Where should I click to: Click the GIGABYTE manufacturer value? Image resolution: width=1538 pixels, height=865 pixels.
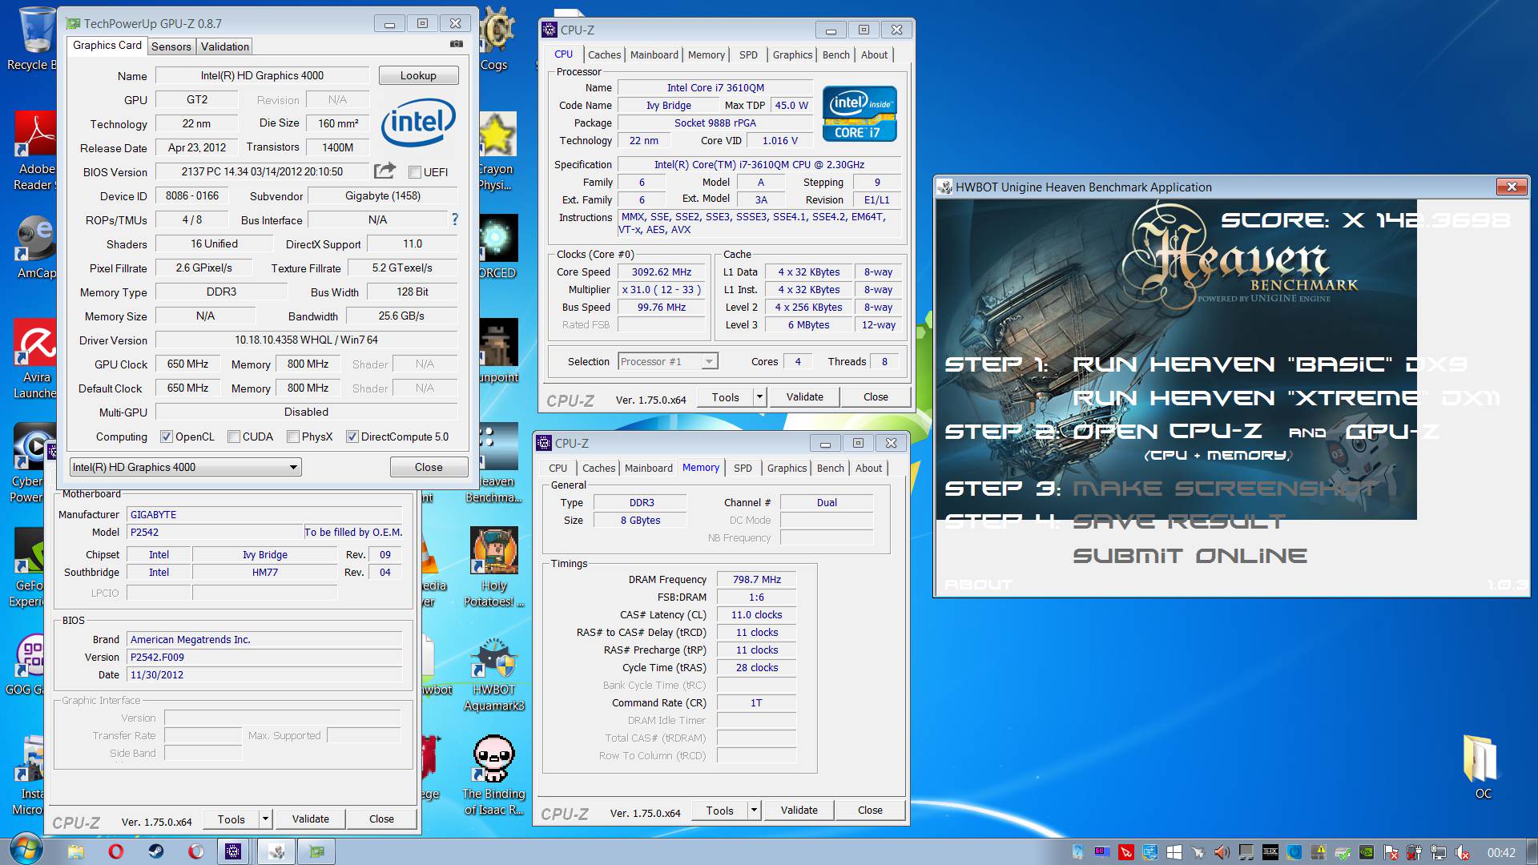[264, 514]
